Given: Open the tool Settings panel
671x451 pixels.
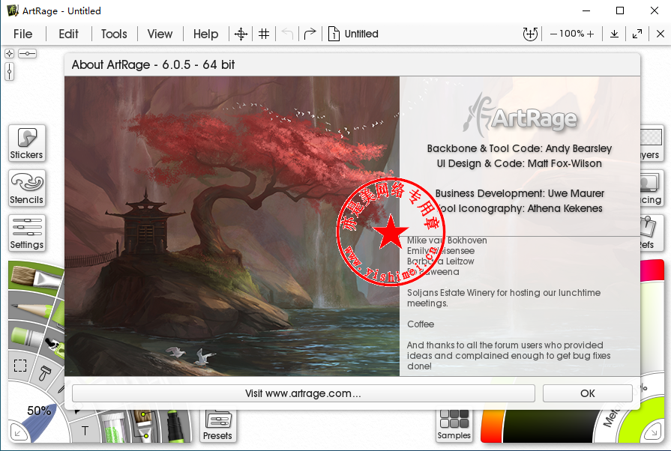Looking at the screenshot, I should point(26,233).
